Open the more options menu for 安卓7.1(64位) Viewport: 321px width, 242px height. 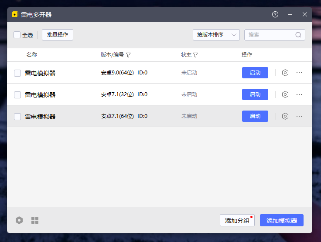(x=299, y=116)
